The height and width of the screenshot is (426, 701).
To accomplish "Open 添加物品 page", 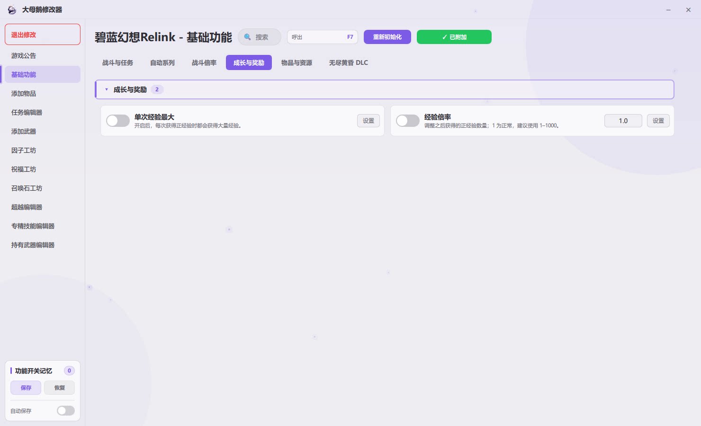I will (x=43, y=93).
